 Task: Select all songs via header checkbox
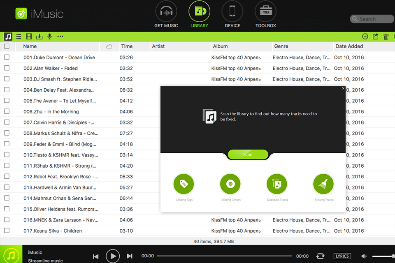[x=7, y=46]
